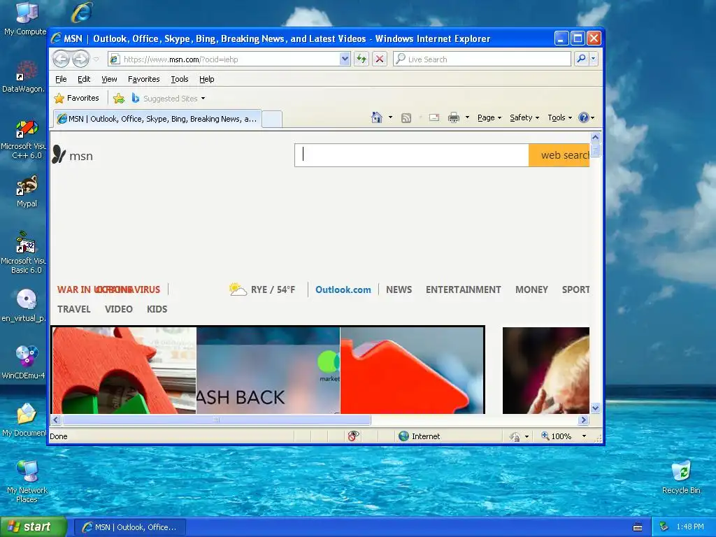Image resolution: width=716 pixels, height=537 pixels.
Task: Open the Help menu
Action: (206, 79)
